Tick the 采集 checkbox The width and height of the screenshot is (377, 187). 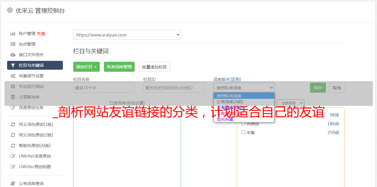coord(244,132)
